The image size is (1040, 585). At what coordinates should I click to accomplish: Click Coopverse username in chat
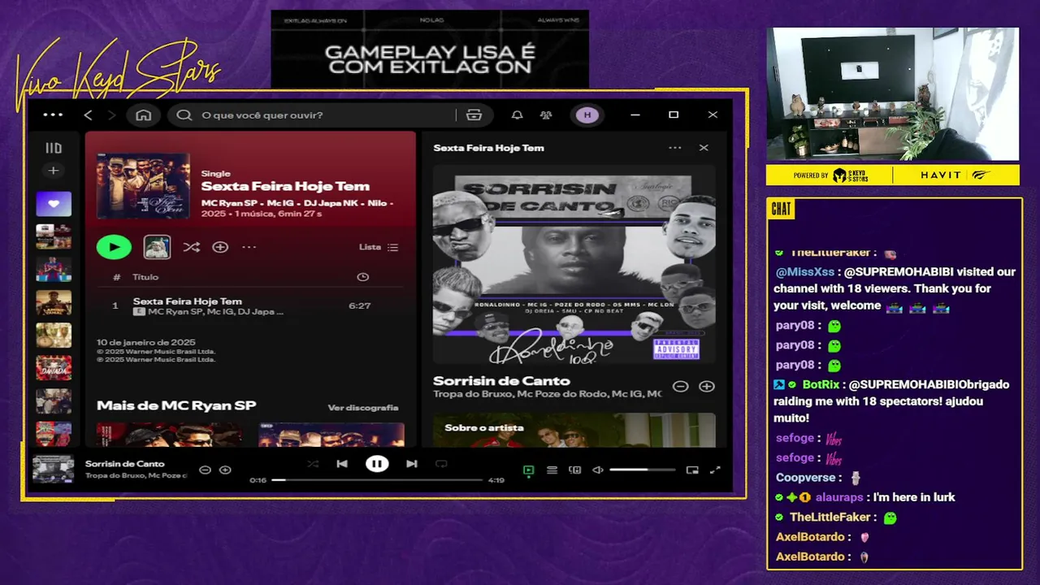[806, 478]
